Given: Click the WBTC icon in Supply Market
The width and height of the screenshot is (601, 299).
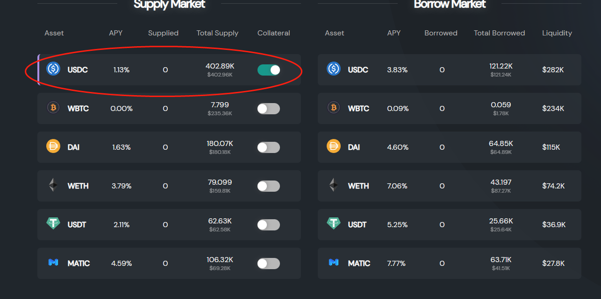Looking at the screenshot, I should (x=53, y=108).
